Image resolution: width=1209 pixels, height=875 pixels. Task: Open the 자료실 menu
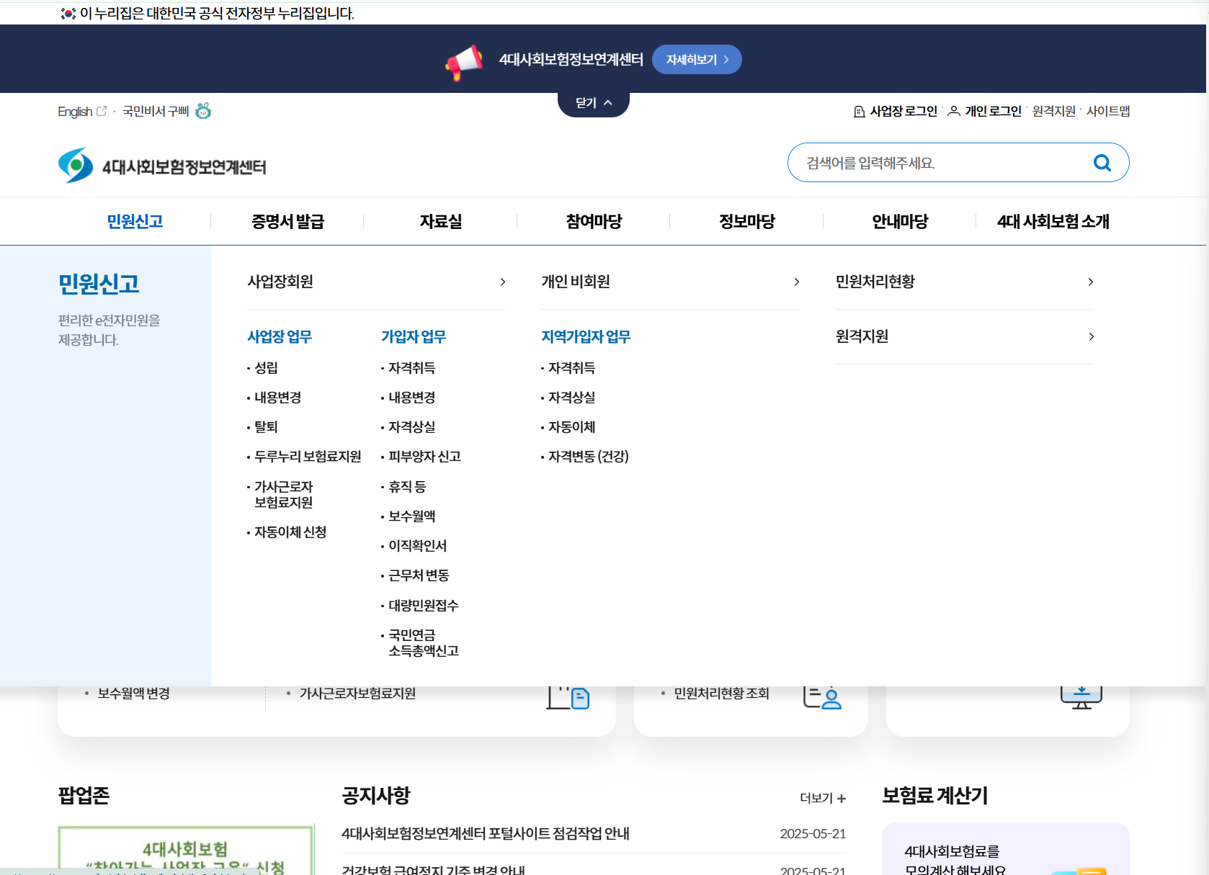[x=440, y=221]
